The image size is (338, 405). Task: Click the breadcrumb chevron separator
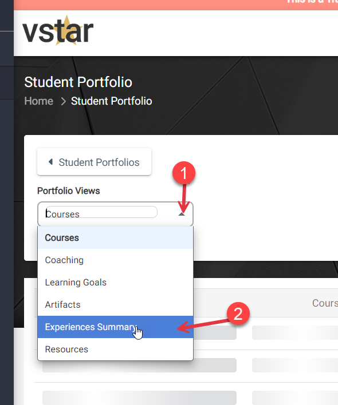coord(63,101)
